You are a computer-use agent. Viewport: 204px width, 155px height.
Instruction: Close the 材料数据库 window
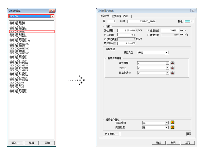52,11
